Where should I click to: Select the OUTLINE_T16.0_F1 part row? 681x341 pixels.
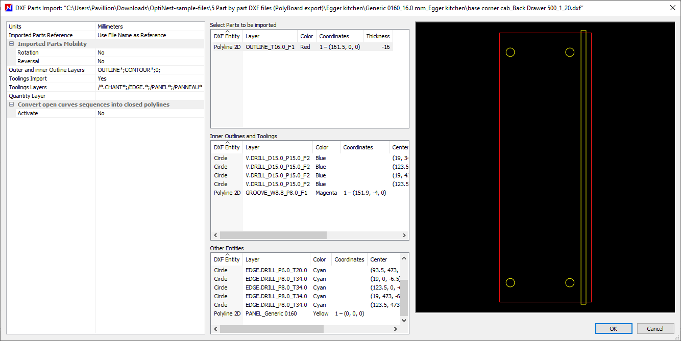tap(302, 47)
